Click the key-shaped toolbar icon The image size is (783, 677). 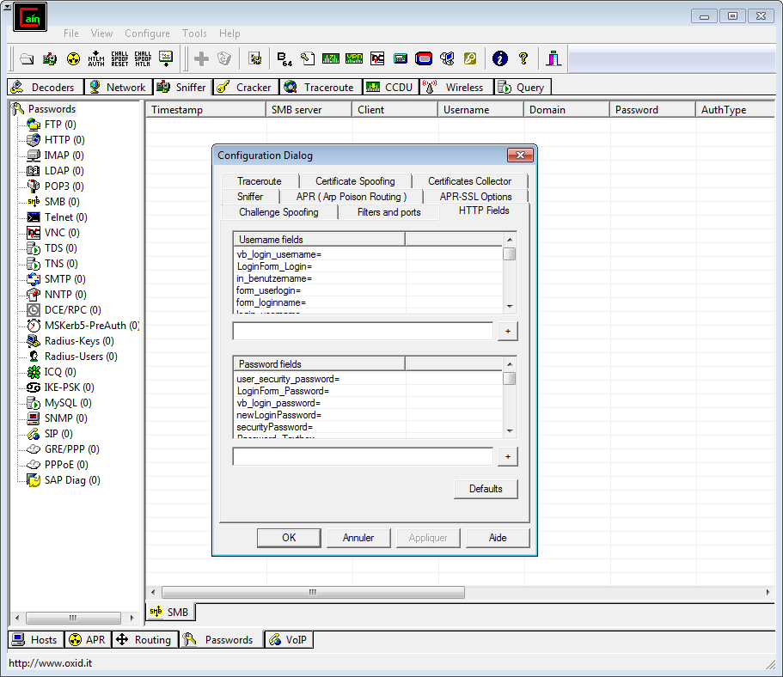tap(470, 59)
